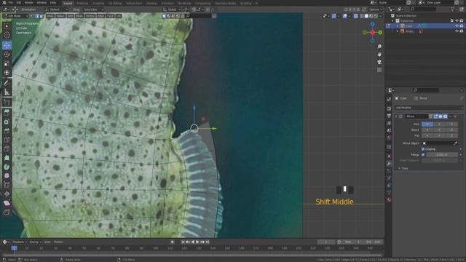This screenshot has width=466, height=262.
Task: Toggle Bisect Y axis button
Action: pyautogui.click(x=440, y=130)
